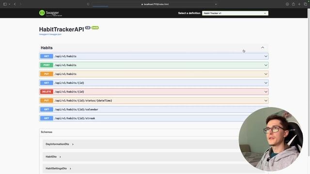Expand POST /api/v1/habits endpoint chevron
The height and width of the screenshot is (174, 310).
tap(266, 65)
